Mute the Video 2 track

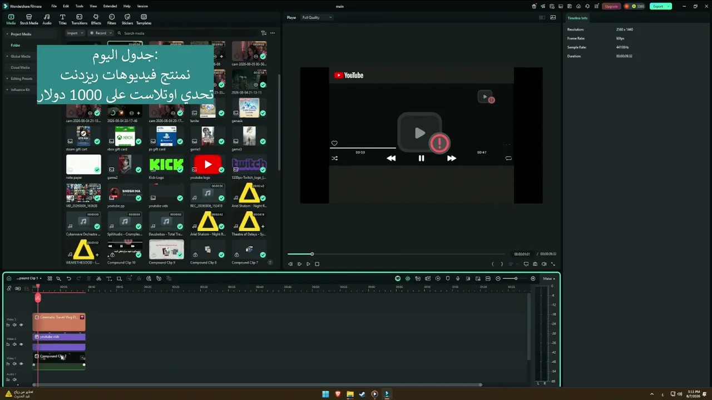point(14,344)
